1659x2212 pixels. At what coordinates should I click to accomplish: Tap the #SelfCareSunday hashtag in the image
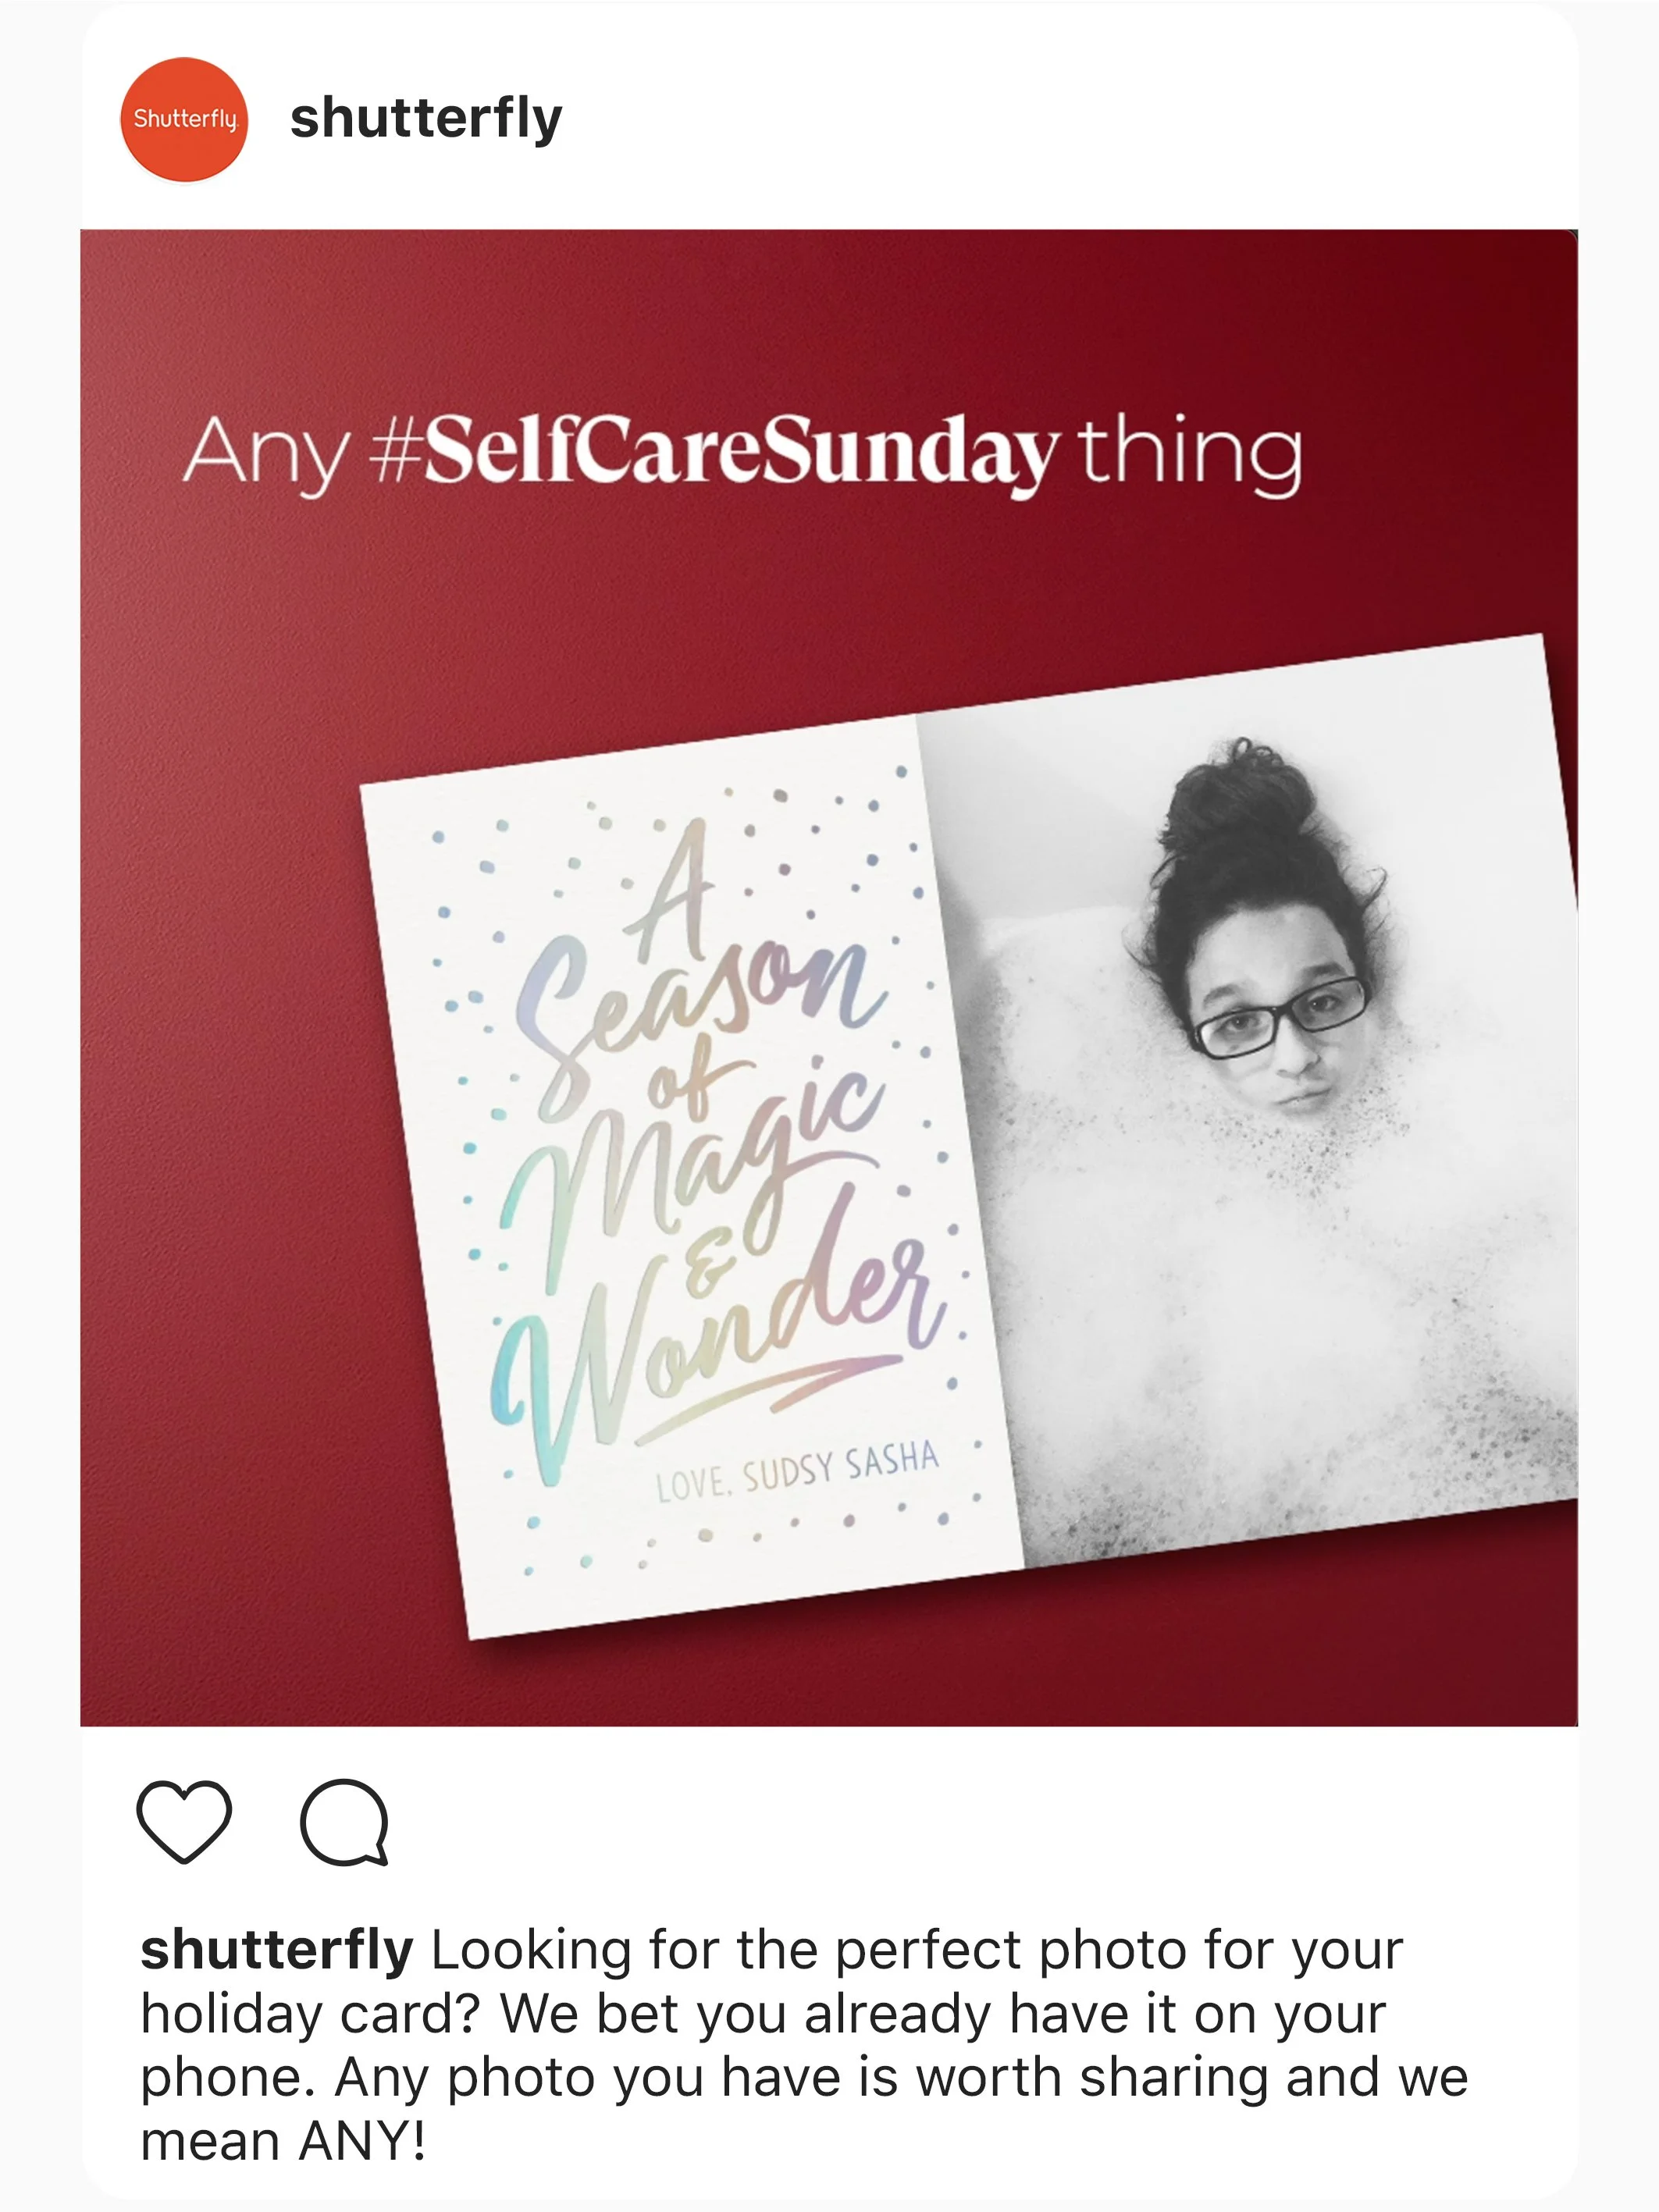coord(714,452)
